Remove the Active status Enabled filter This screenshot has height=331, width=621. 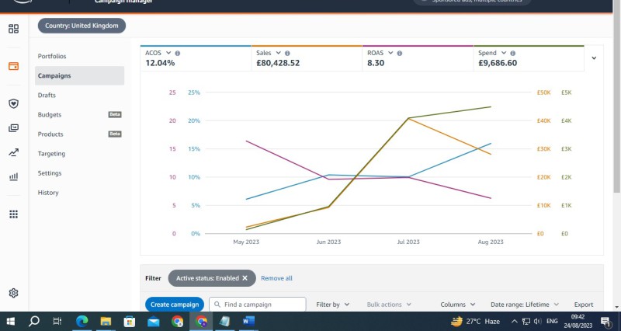click(245, 278)
